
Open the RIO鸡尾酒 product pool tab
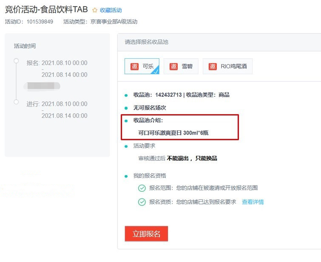(227, 66)
